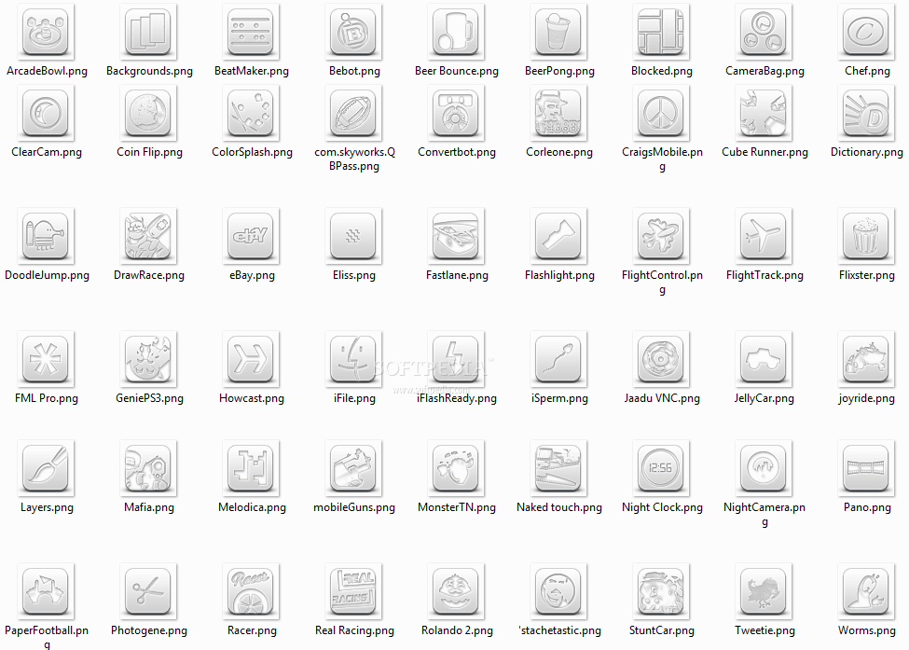Click FlightControl.png
Viewport: 909px width, 650px height.
click(662, 236)
